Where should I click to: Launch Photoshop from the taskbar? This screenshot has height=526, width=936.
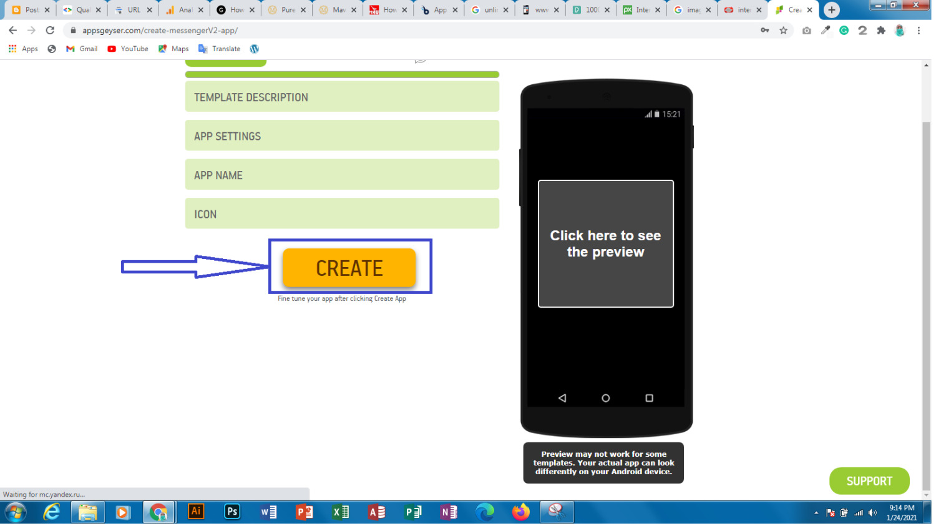click(232, 512)
